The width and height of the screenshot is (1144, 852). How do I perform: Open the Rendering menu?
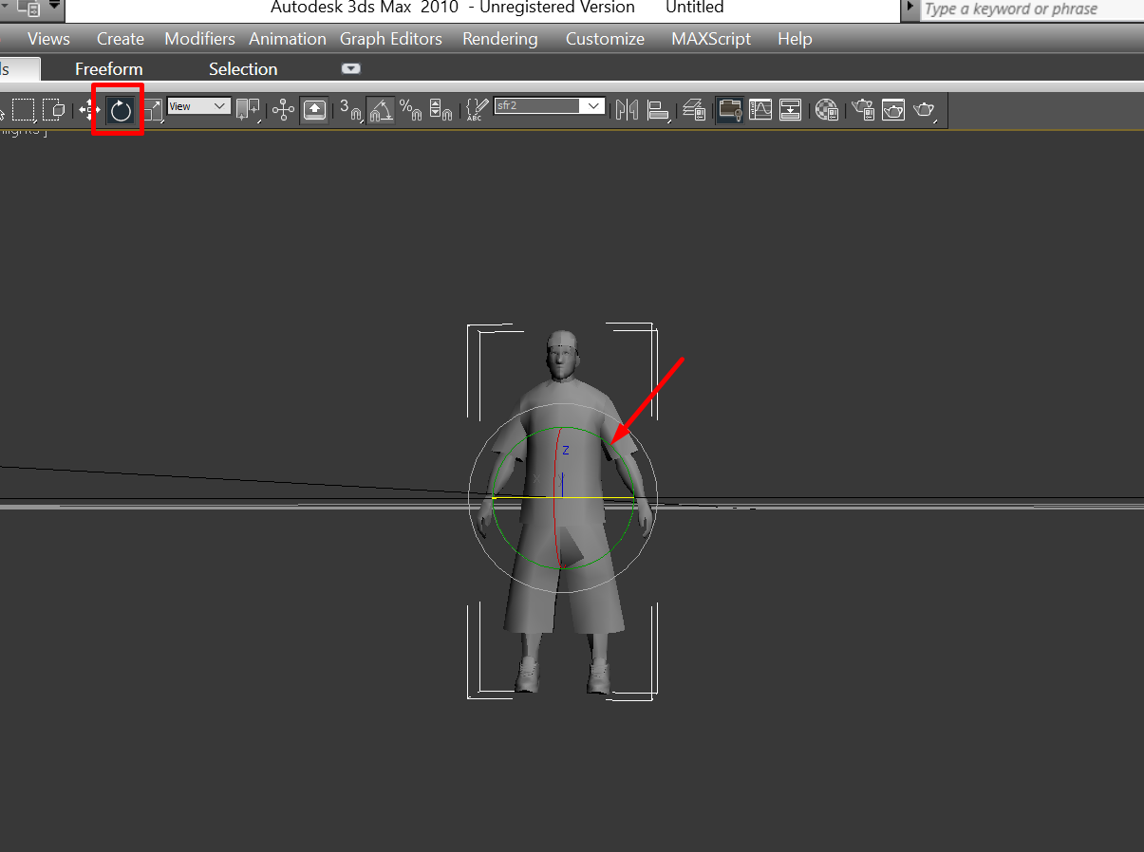[499, 39]
